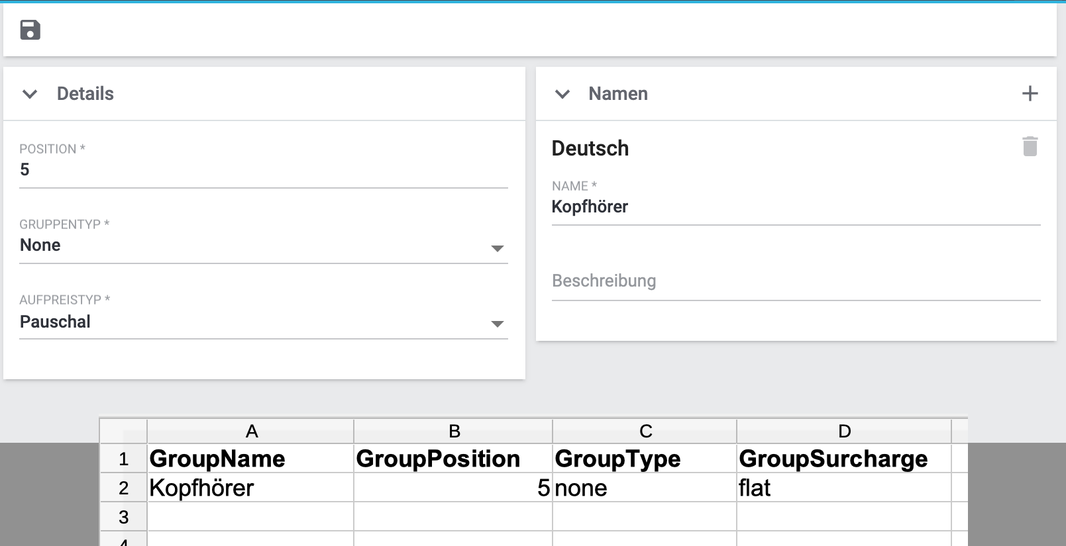Collapse the Details panel chevron
The height and width of the screenshot is (546, 1066).
[x=30, y=94]
